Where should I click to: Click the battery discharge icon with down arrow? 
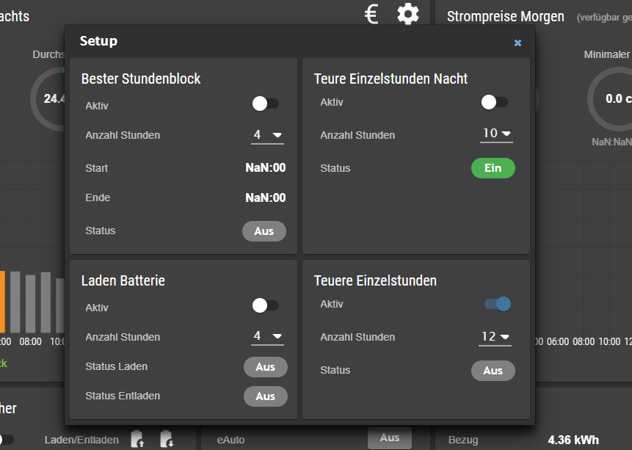(x=167, y=439)
